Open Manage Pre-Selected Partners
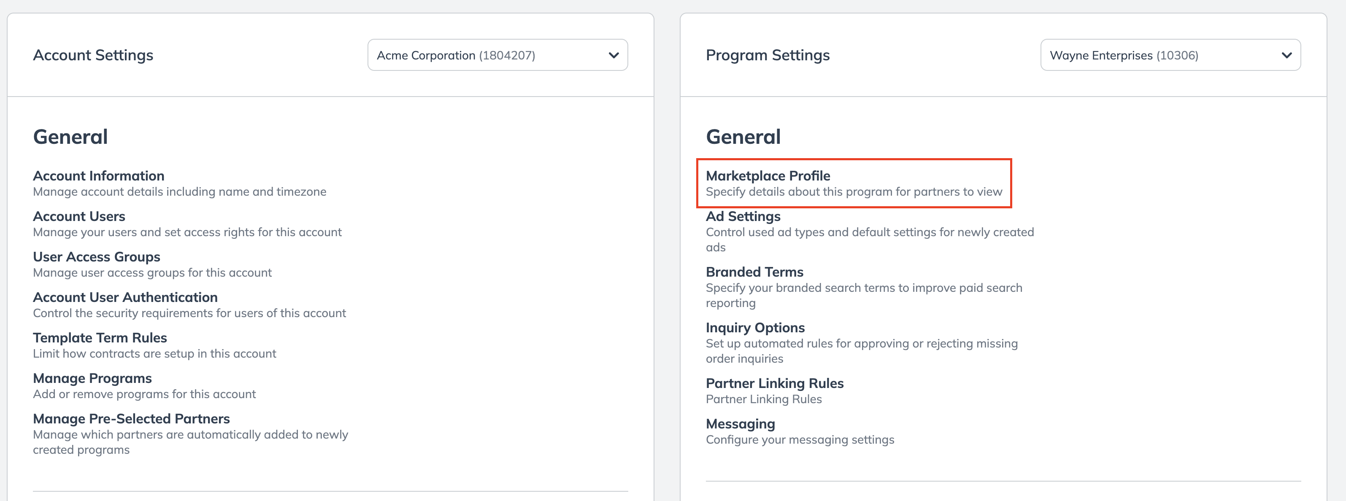The width and height of the screenshot is (1346, 501). pyautogui.click(x=131, y=418)
